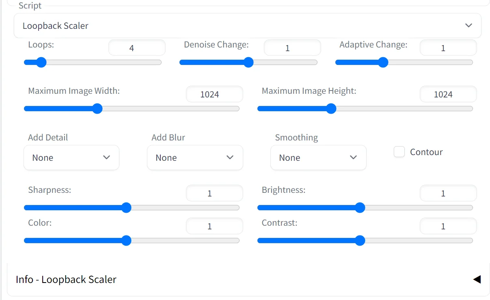
Task: Enable the Contour checkbox
Action: 399,152
